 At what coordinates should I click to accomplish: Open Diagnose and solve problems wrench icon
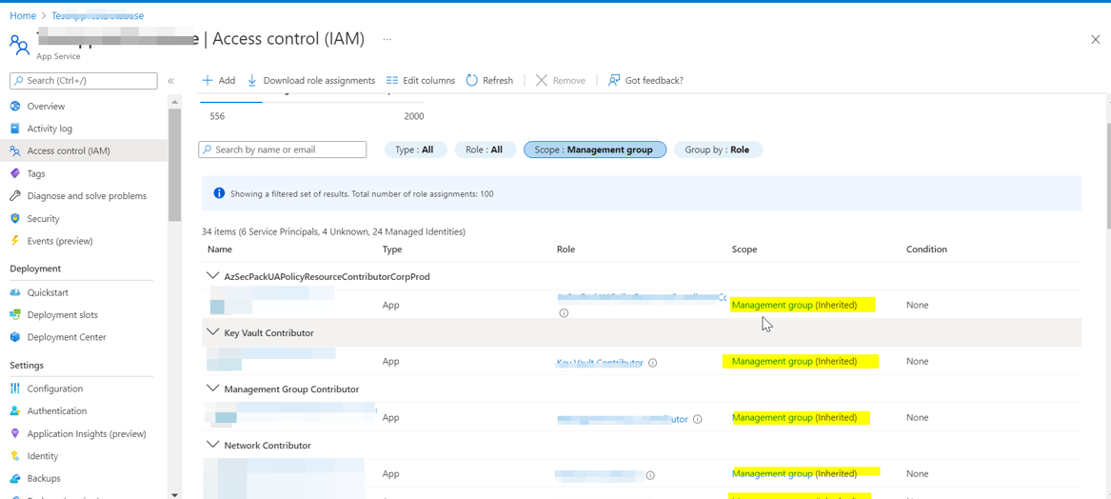15,195
